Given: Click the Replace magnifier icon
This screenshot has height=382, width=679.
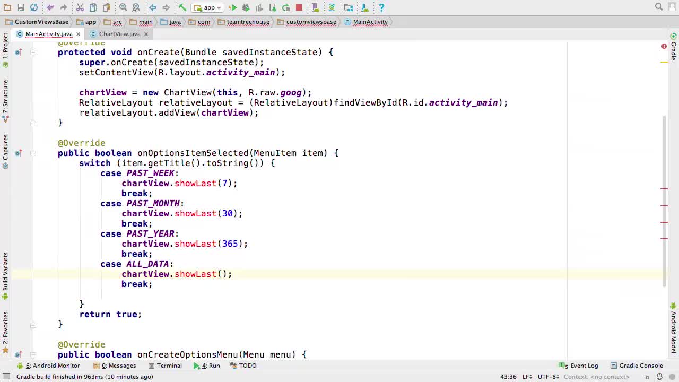Looking at the screenshot, I should 136,7.
